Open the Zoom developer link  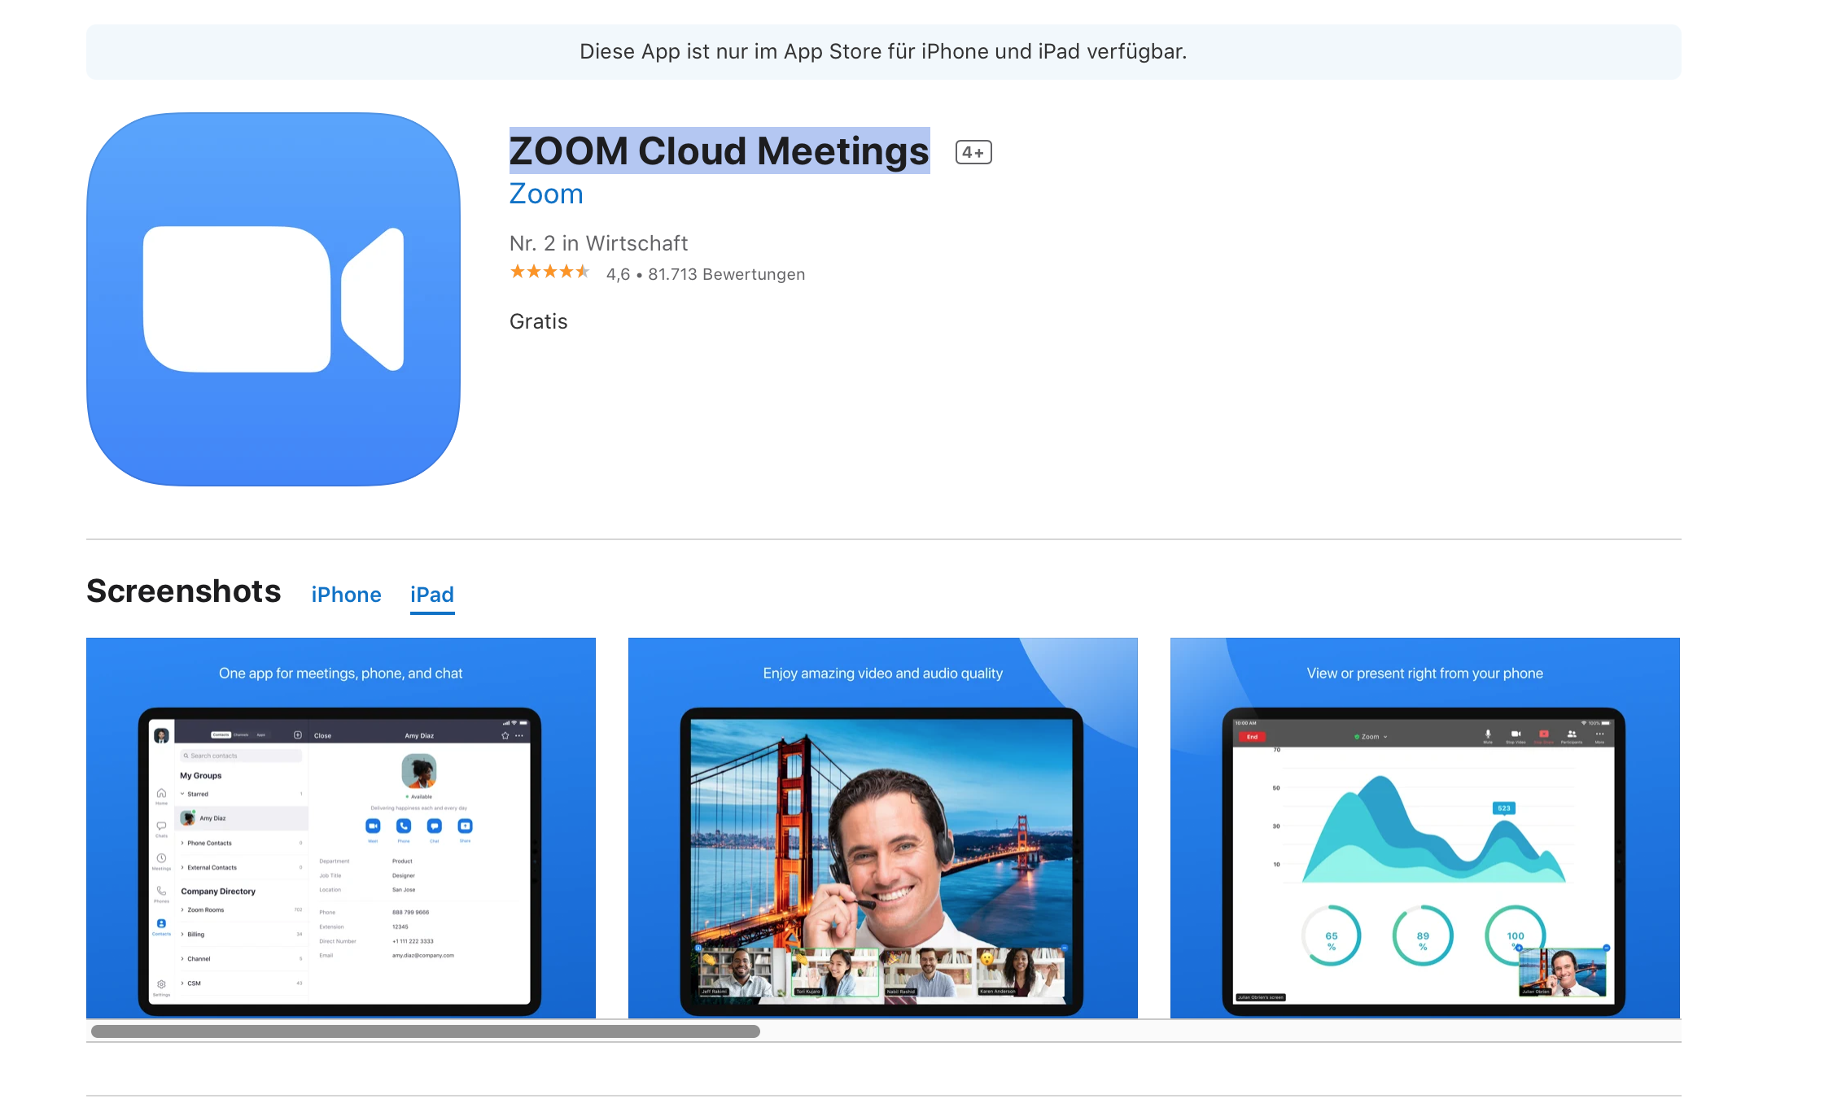(x=545, y=194)
